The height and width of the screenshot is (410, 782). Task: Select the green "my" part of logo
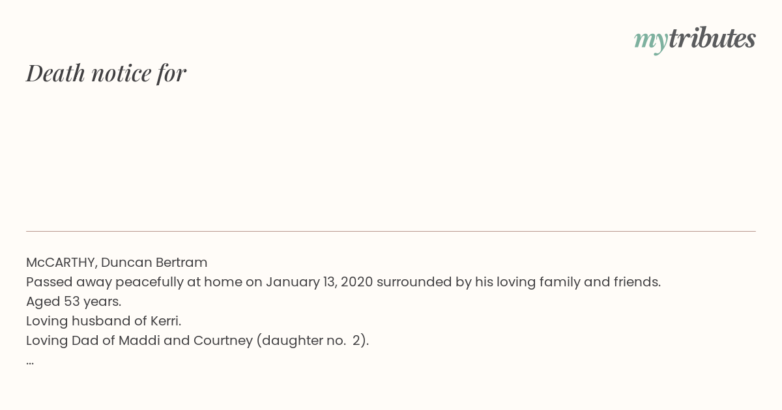[650, 41]
